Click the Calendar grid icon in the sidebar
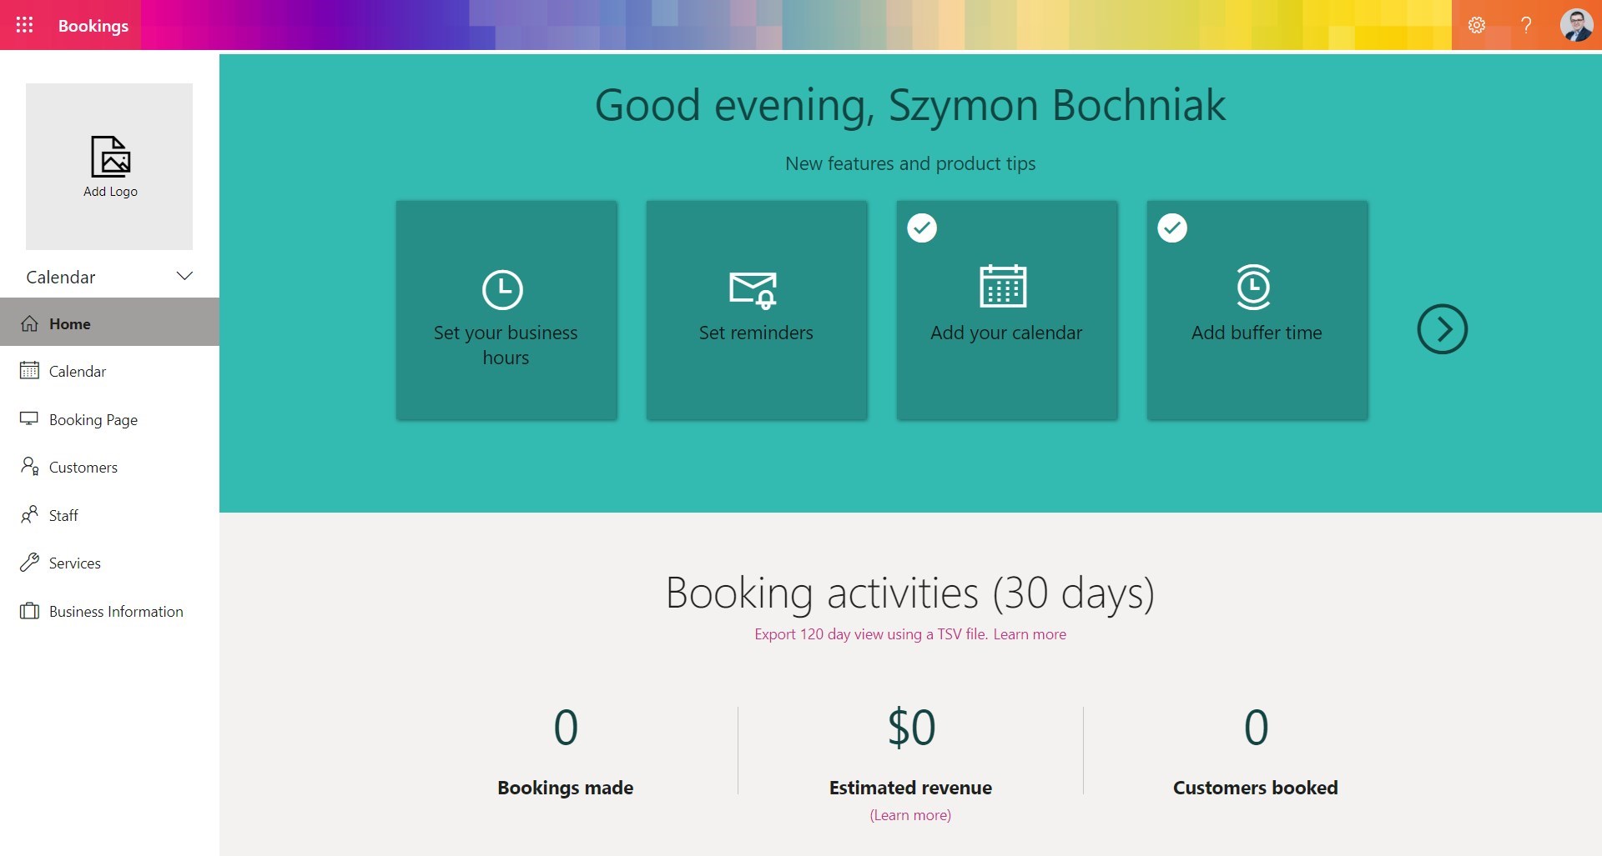The image size is (1602, 856). 29,370
